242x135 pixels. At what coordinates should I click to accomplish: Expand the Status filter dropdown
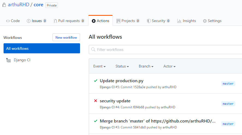(122, 66)
